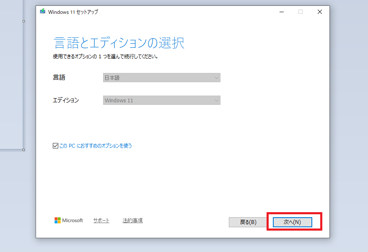Click the Windows 11 Setup title bar icon
Image resolution: width=368 pixels, height=252 pixels.
(43, 12)
